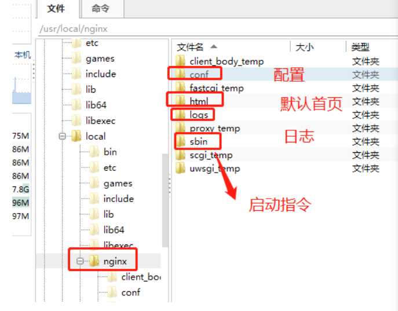Select the libexec item under local in tree

pyautogui.click(x=118, y=244)
